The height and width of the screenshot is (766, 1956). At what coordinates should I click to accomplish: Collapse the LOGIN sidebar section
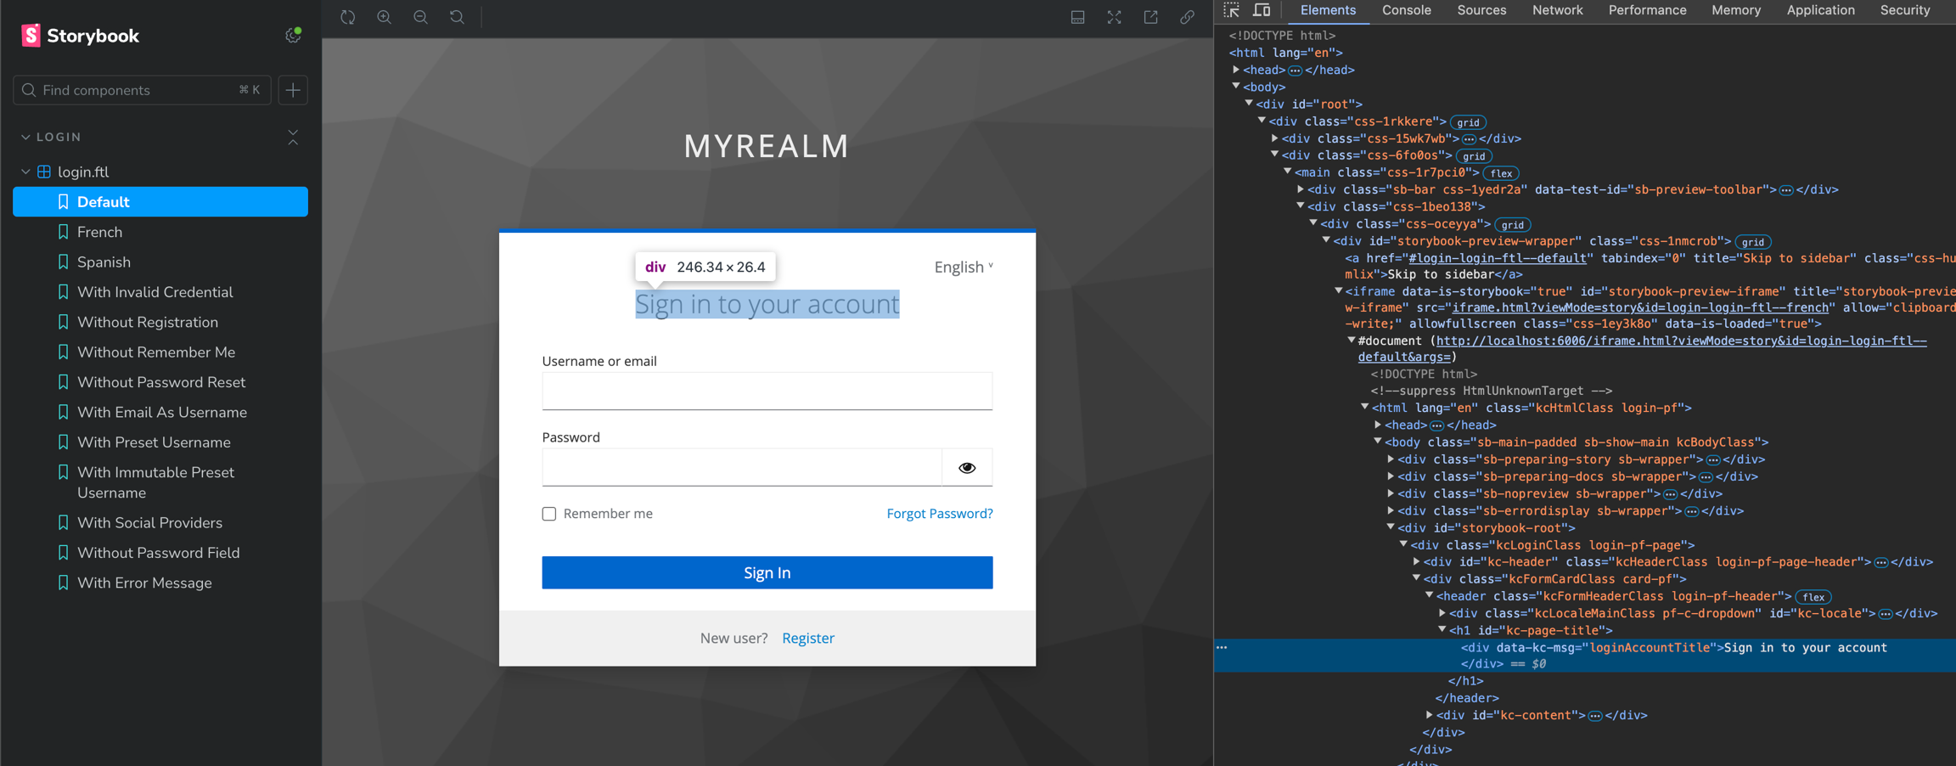point(25,137)
